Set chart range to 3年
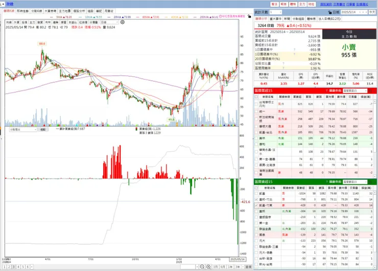The height and width of the screenshot is (271, 378). (238, 267)
